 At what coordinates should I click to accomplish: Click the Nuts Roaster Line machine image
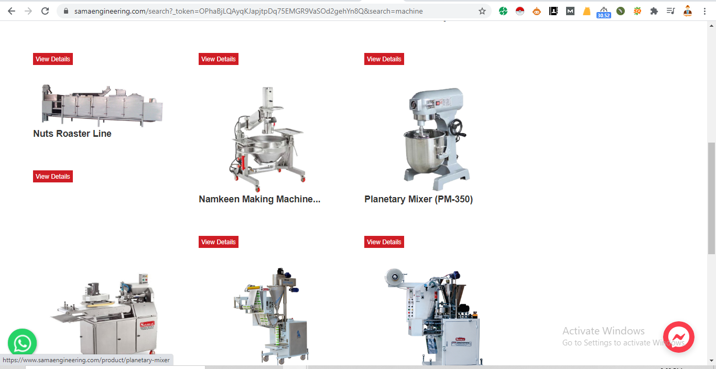tap(102, 105)
